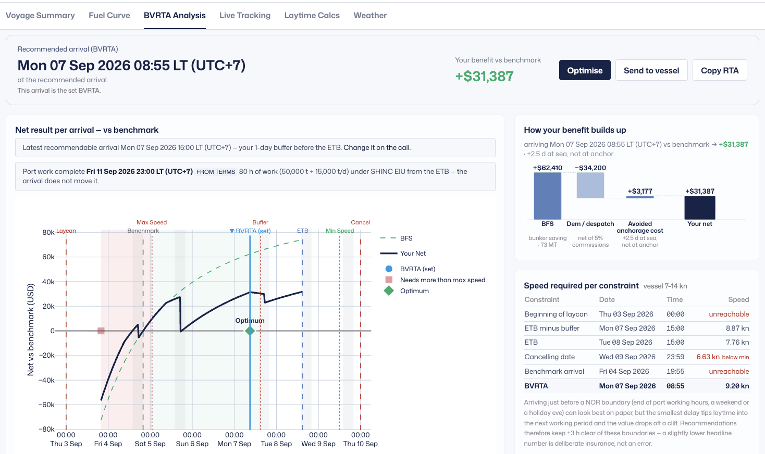Toggle the Your Net legend entry

point(403,254)
